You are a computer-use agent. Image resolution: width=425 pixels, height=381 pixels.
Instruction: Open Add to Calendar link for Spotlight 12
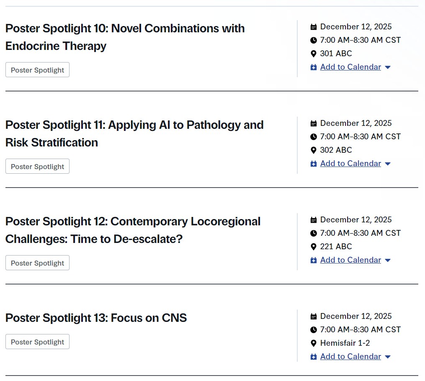point(350,260)
